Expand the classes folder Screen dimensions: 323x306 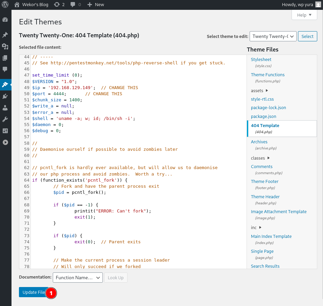(x=260, y=158)
